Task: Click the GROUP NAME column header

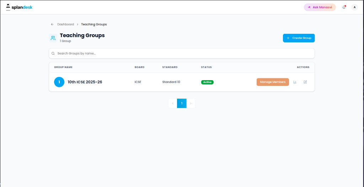Action: point(63,67)
